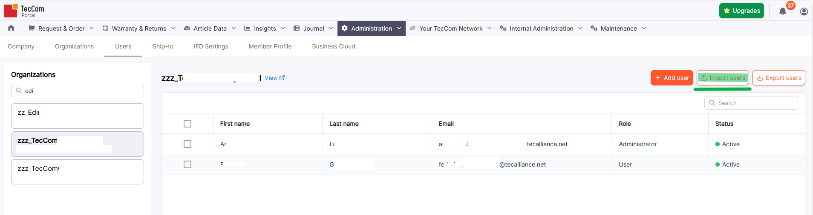Select the highlighted zzz_TecCom organization card
813x215 pixels.
coord(78,144)
